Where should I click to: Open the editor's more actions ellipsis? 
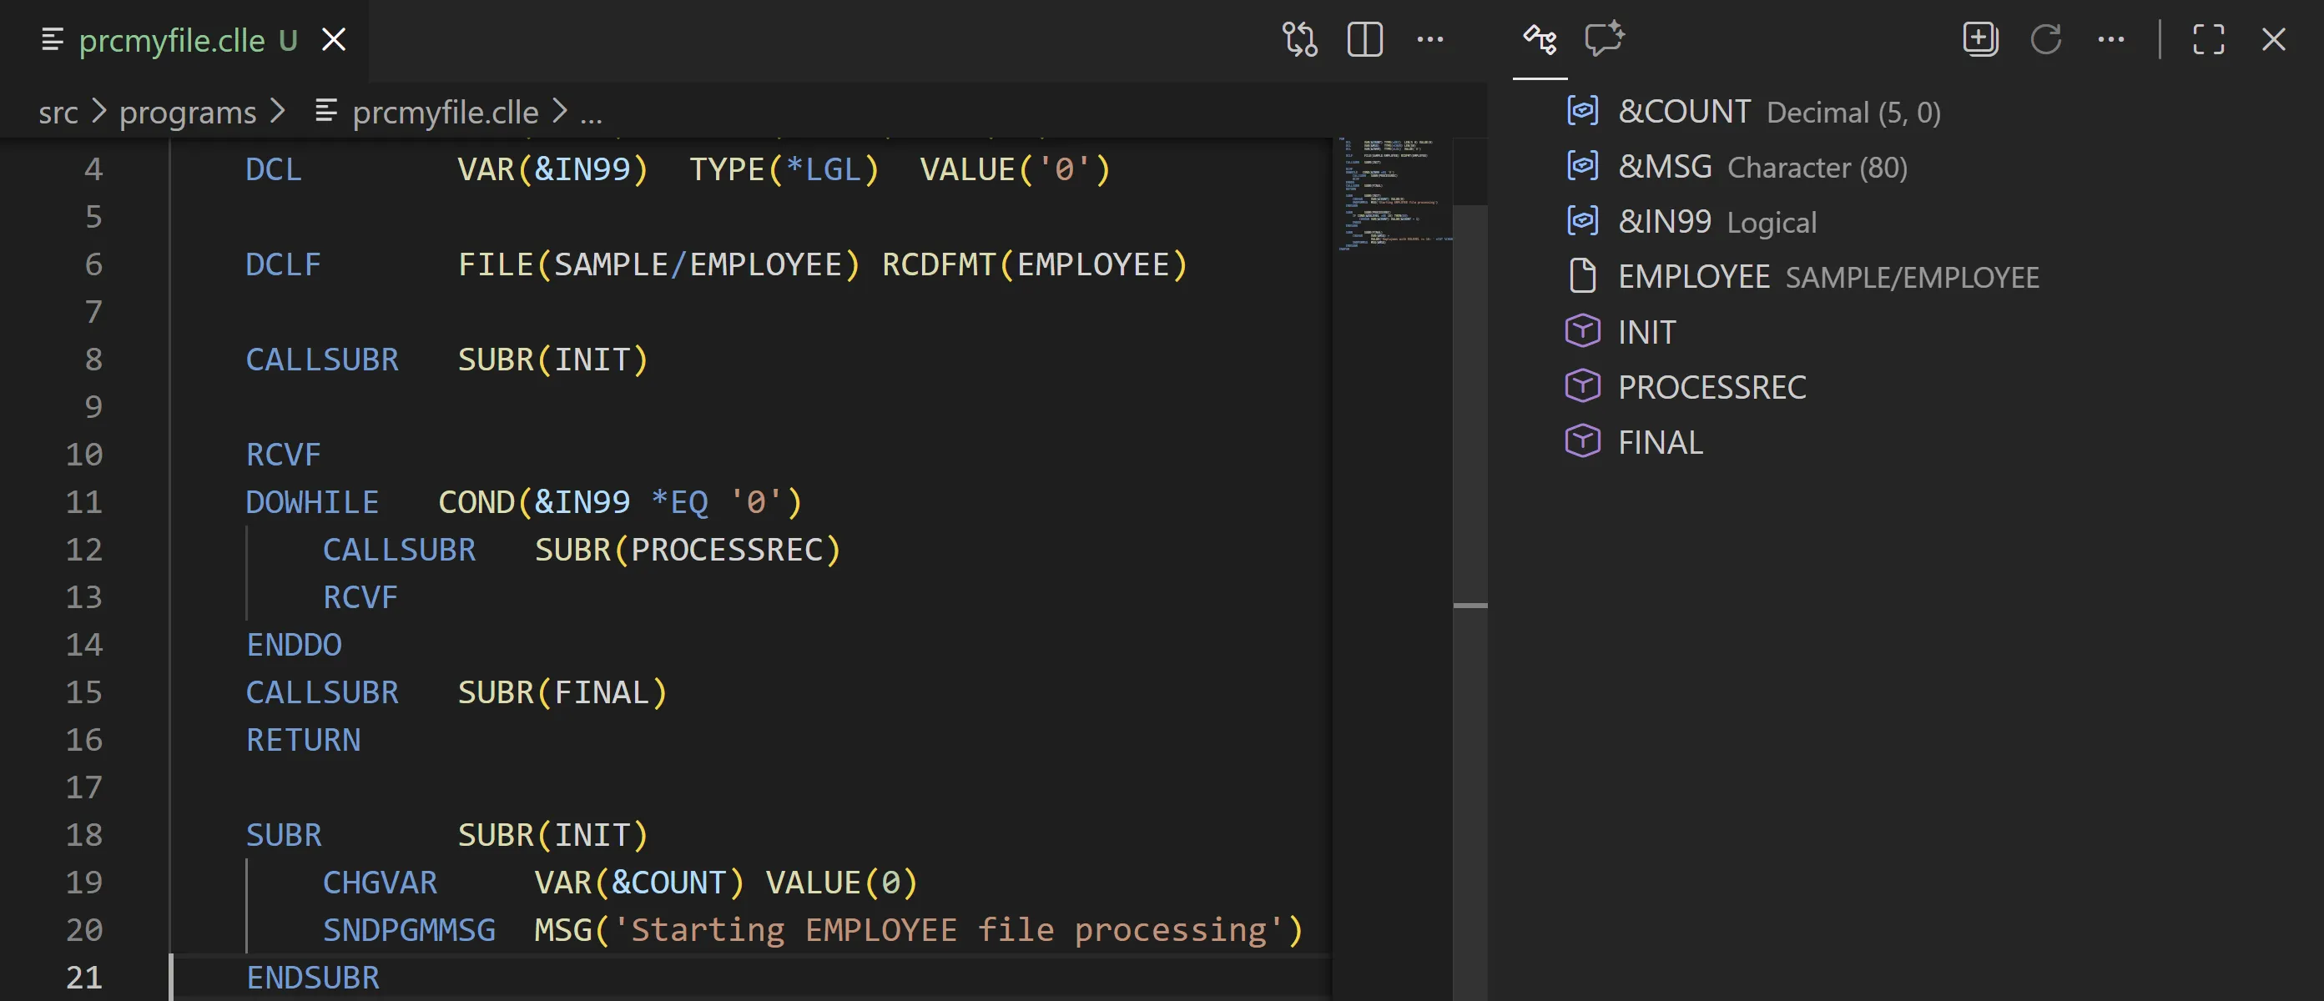(x=1430, y=40)
